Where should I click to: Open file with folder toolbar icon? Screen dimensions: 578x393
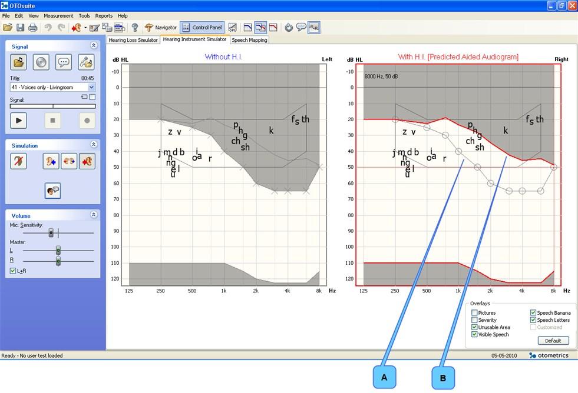coord(8,27)
